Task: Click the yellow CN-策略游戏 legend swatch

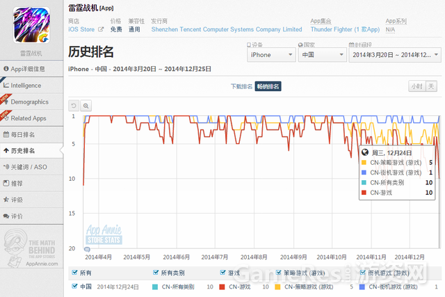Action: tap(277, 287)
